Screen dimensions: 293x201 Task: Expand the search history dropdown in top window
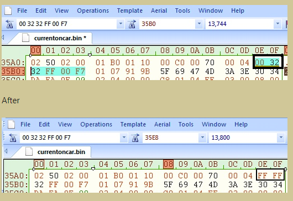point(121,24)
